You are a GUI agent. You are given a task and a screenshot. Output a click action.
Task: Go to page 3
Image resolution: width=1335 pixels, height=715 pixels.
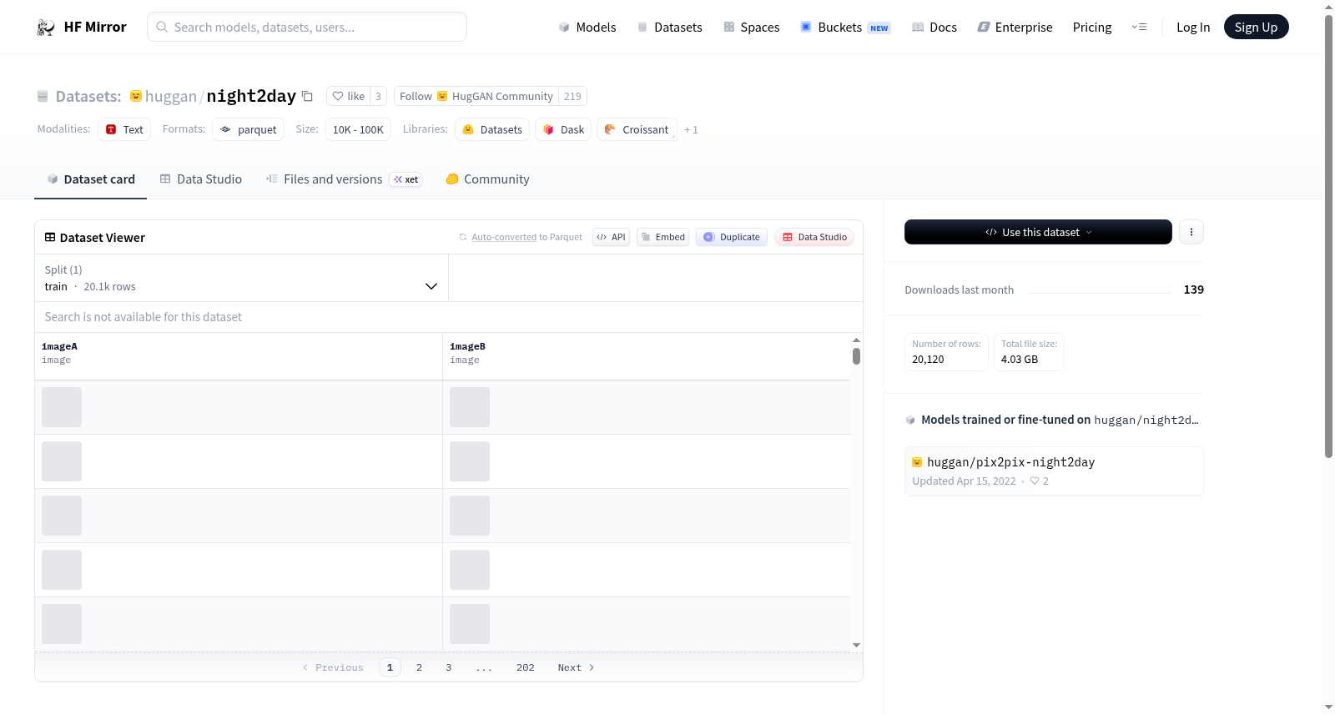pos(448,667)
